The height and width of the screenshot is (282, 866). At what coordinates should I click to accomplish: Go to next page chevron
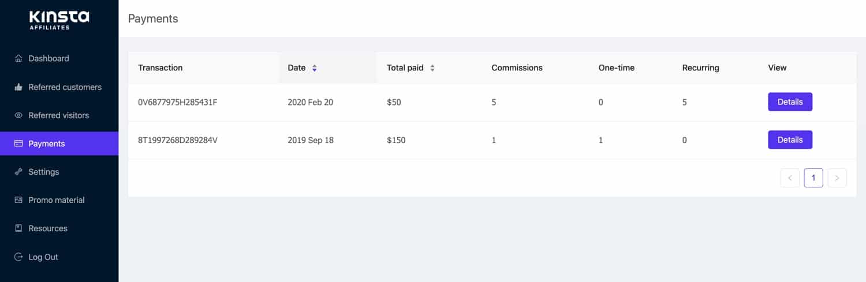tap(837, 178)
